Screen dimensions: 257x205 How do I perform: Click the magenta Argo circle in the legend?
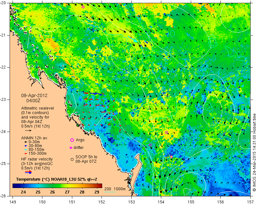click(x=72, y=140)
